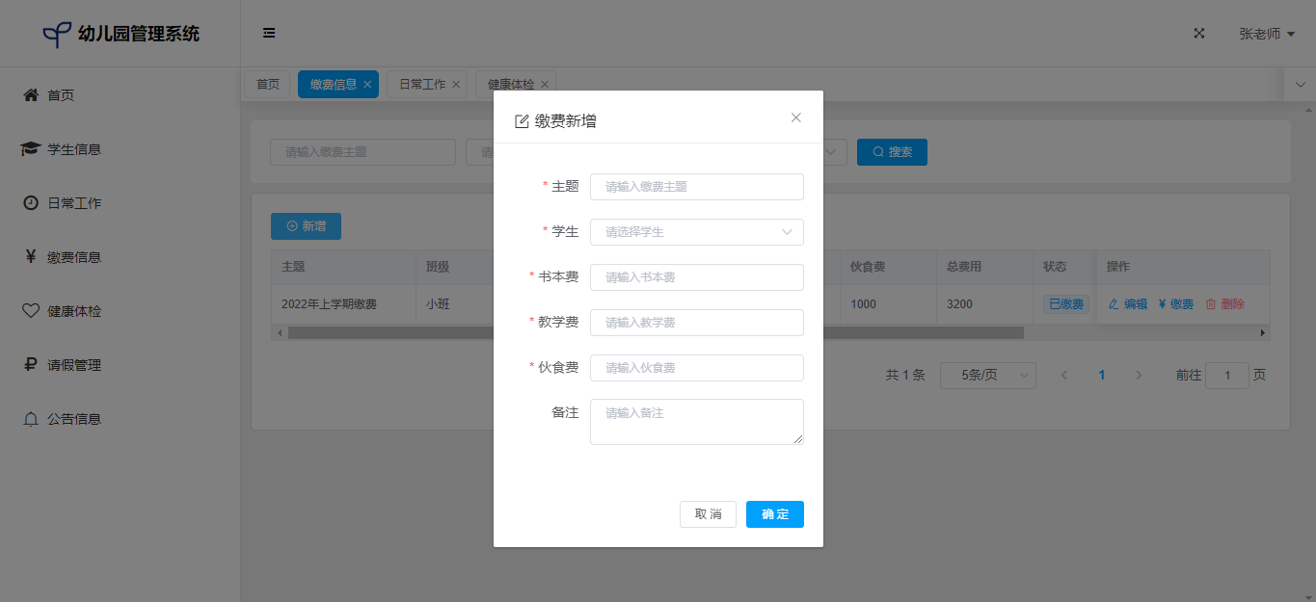
Task: Click the horizontal table scrollbar
Action: point(656,332)
